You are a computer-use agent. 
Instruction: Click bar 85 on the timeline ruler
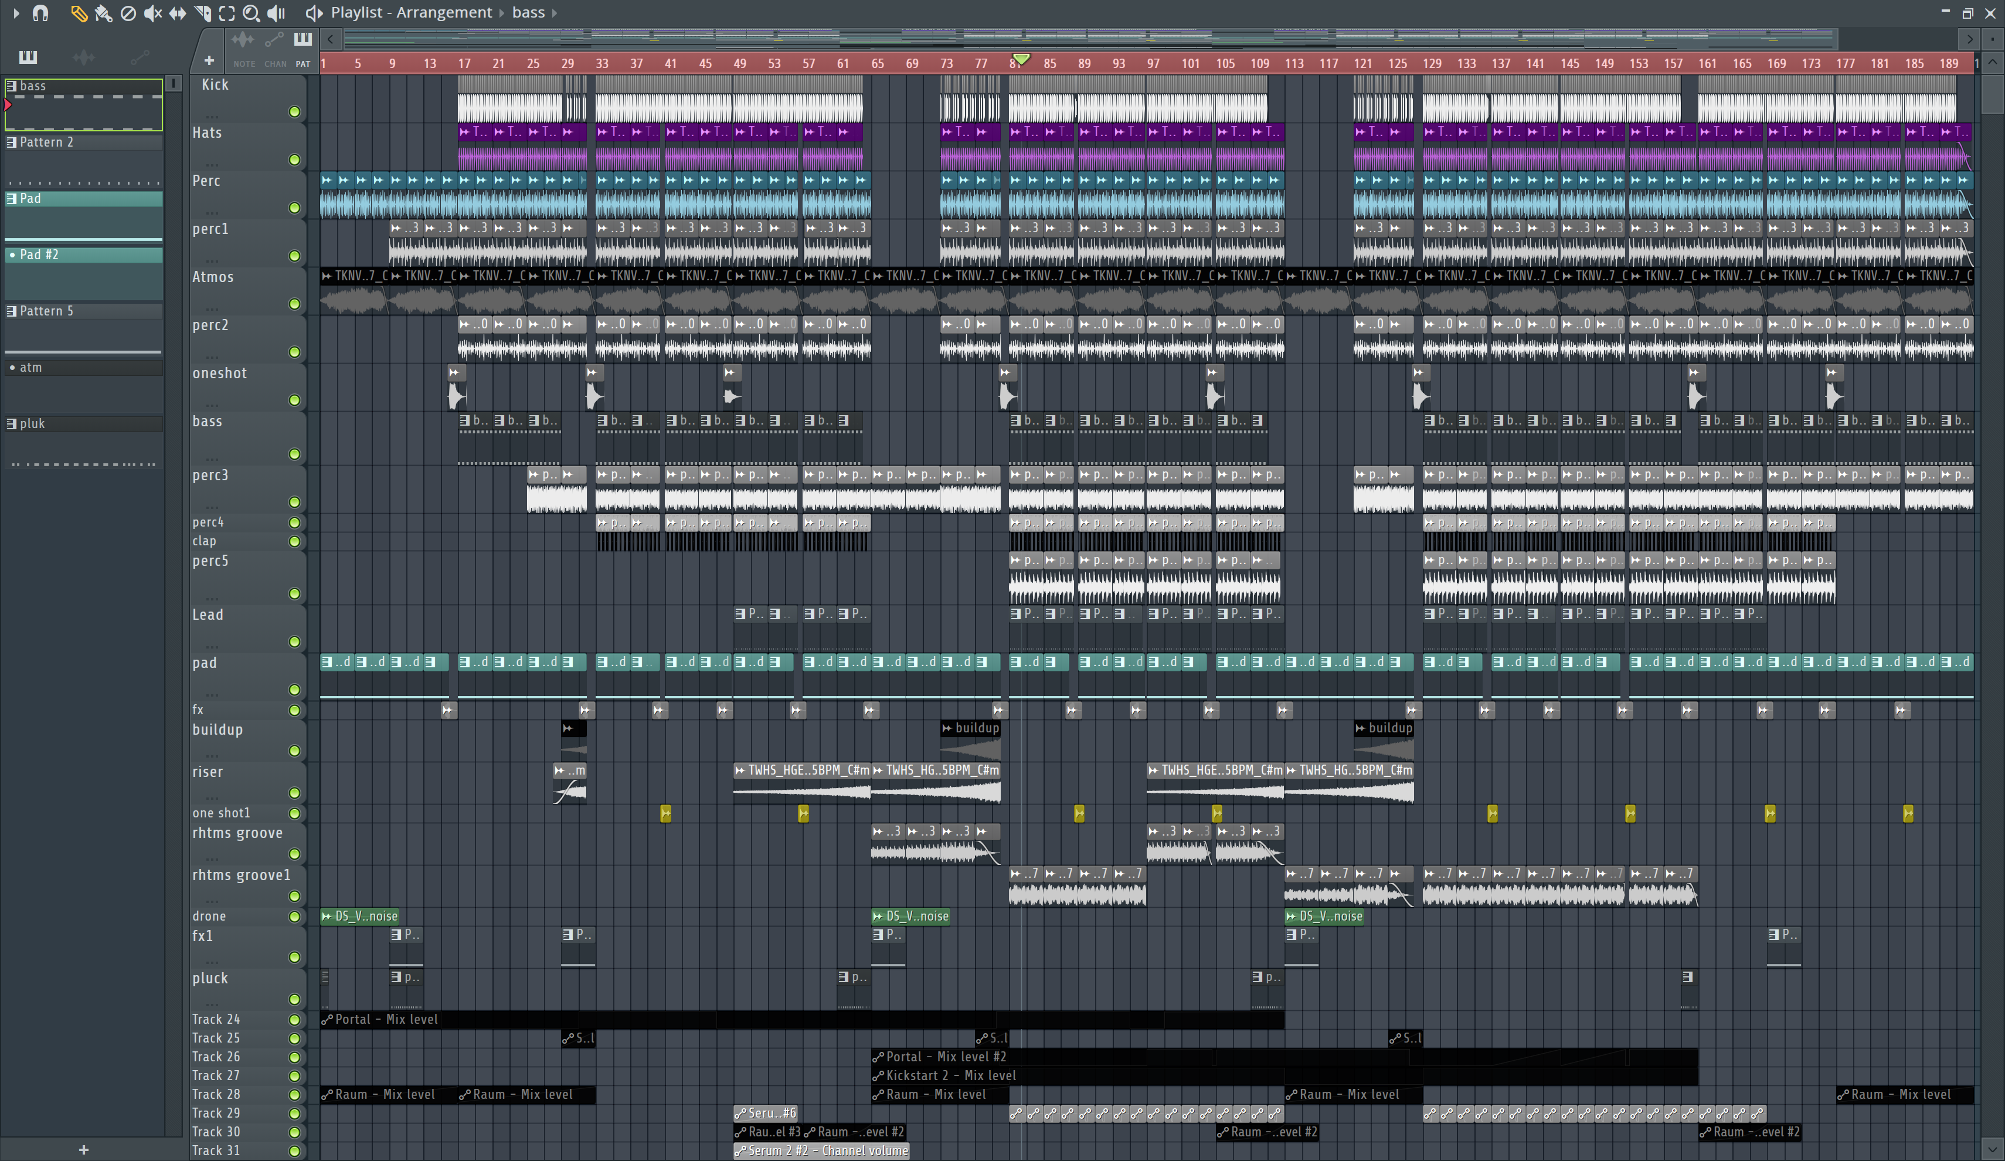tap(1050, 63)
